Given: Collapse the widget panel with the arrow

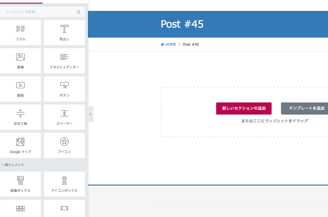Looking at the screenshot, I should click(90, 114).
